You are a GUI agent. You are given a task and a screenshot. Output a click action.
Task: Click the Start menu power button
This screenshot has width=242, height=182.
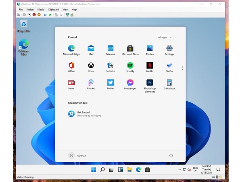pyautogui.click(x=171, y=155)
